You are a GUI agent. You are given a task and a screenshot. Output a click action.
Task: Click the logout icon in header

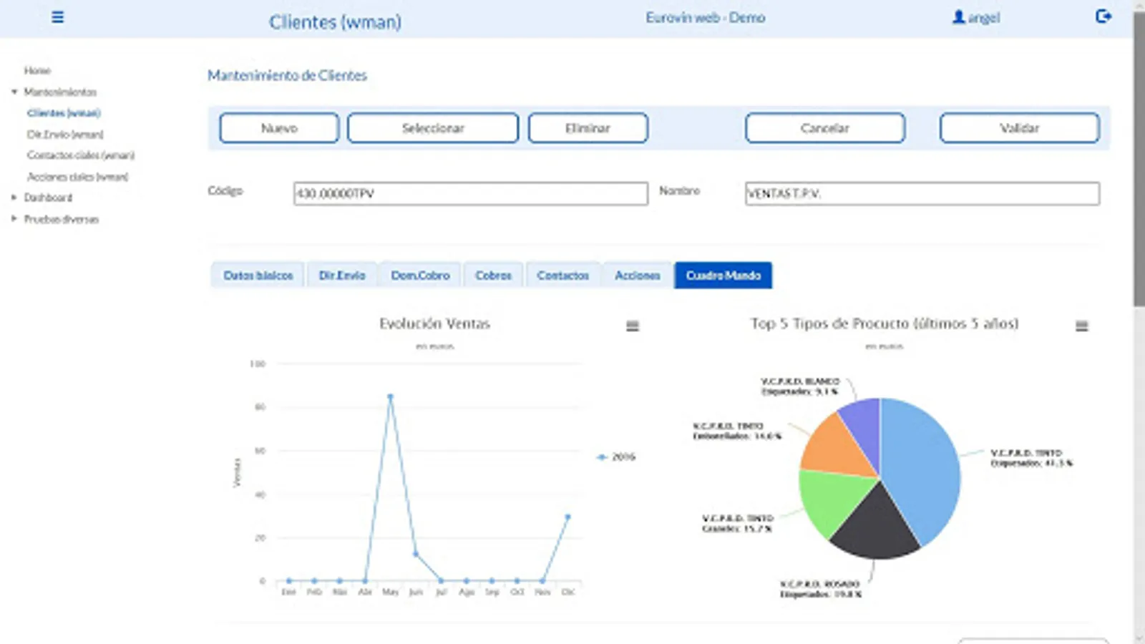pos(1103,16)
